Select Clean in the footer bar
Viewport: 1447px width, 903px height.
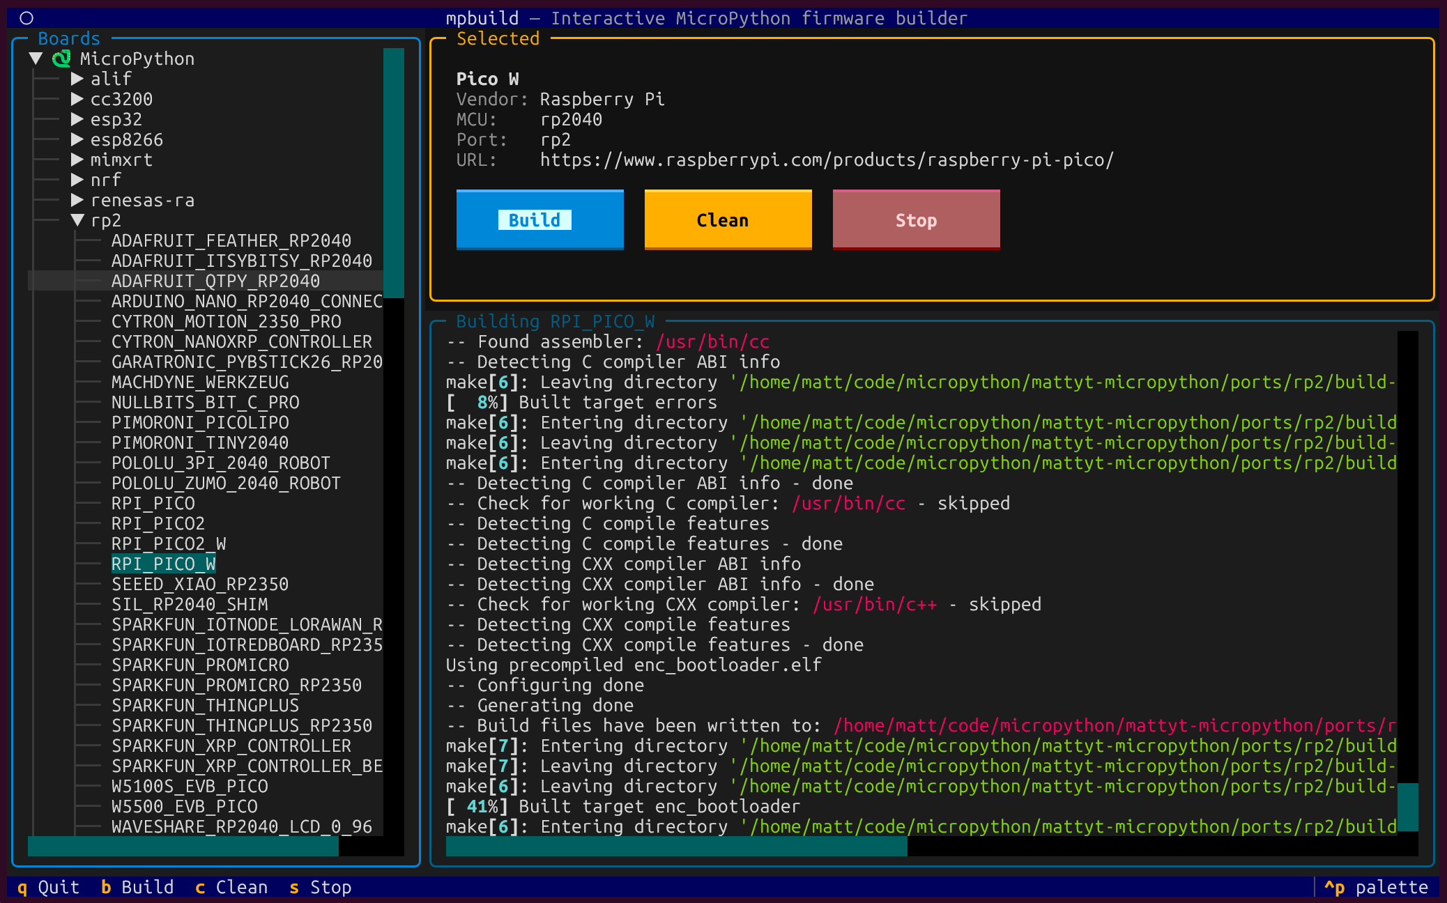[231, 887]
